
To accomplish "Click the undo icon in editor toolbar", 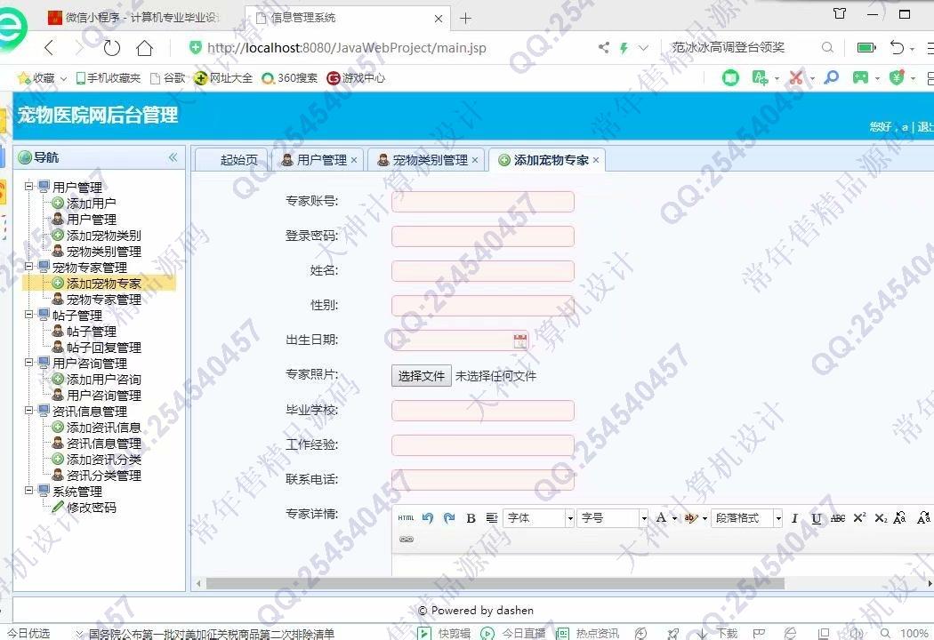I will click(428, 518).
